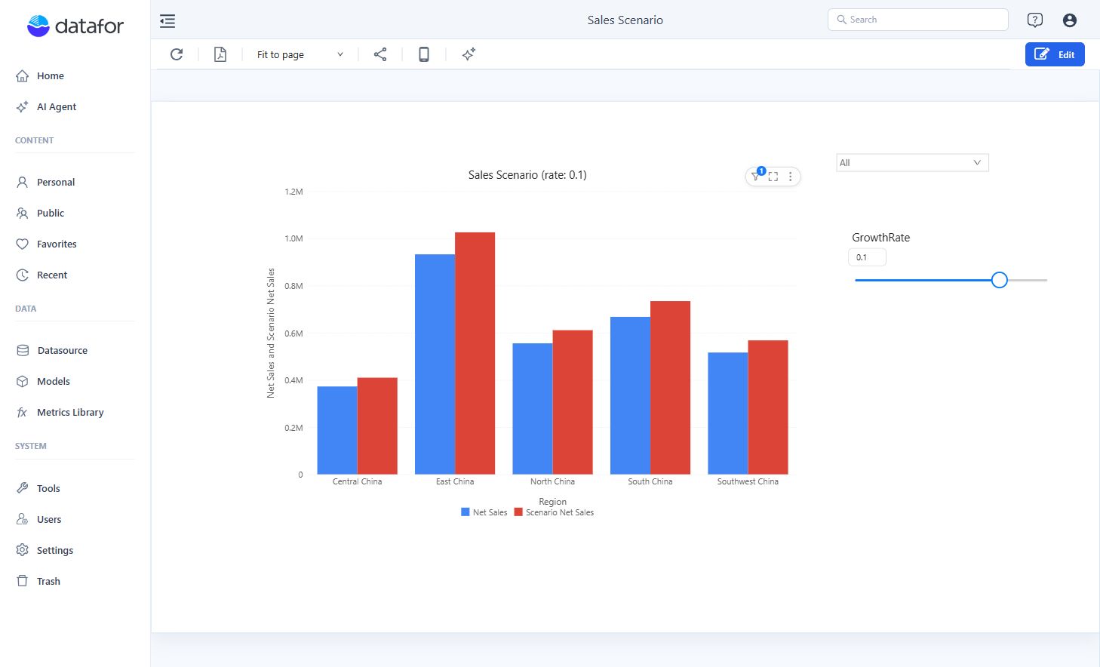1100x667 pixels.
Task: Click South China red scenario bar
Action: coord(670,388)
